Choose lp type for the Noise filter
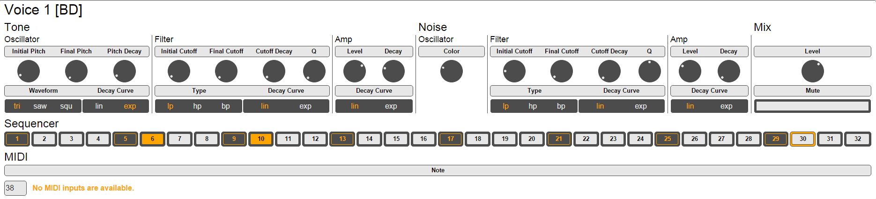This screenshot has width=876, height=199. (506, 106)
